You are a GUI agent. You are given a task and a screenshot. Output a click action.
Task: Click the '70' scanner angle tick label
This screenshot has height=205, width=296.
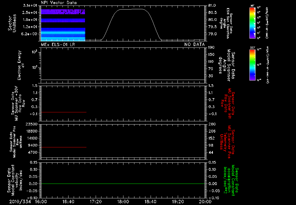(x=210, y=69)
